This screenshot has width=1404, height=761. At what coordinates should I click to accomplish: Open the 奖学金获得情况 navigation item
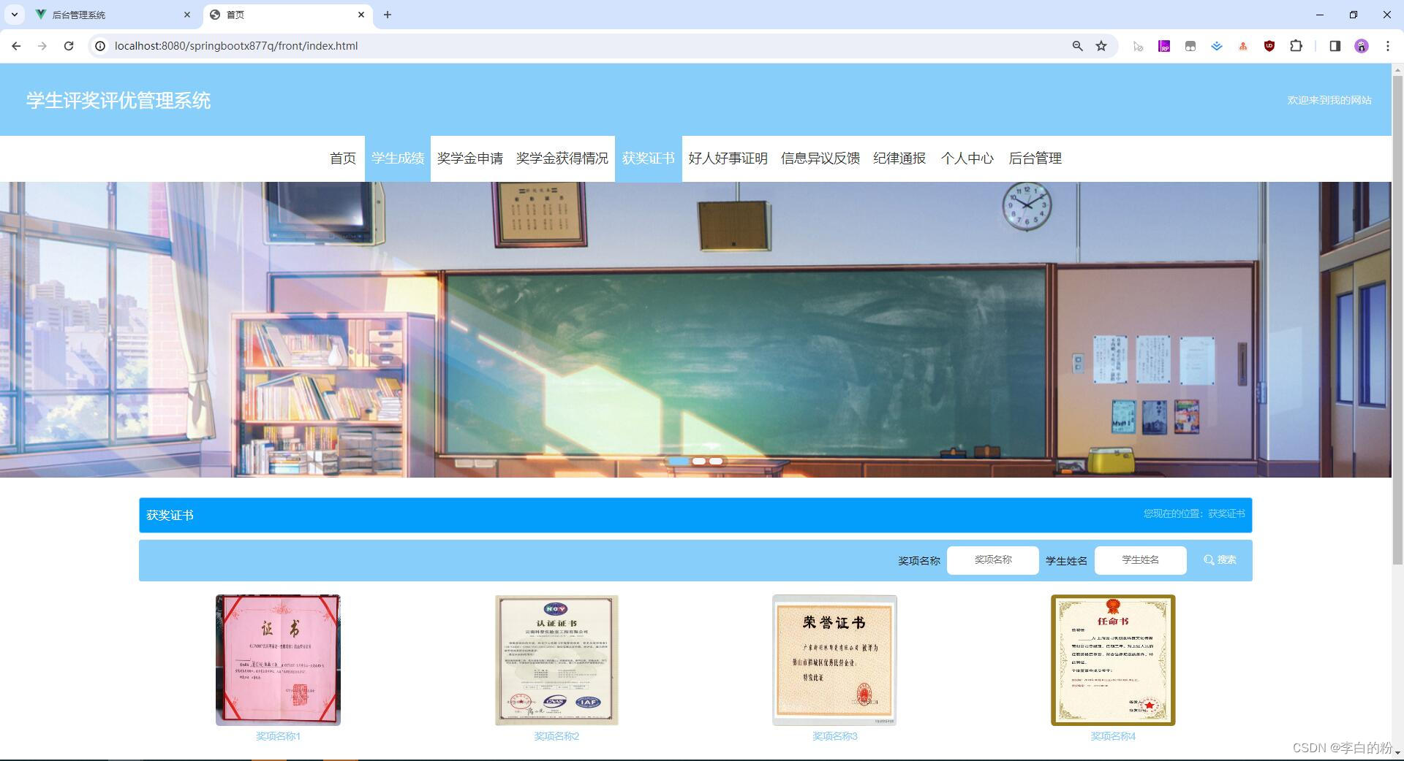[x=562, y=158]
